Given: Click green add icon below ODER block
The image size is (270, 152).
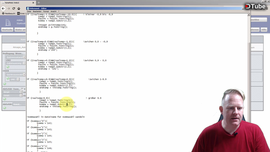Looking at the screenshot, I should (5, 84).
